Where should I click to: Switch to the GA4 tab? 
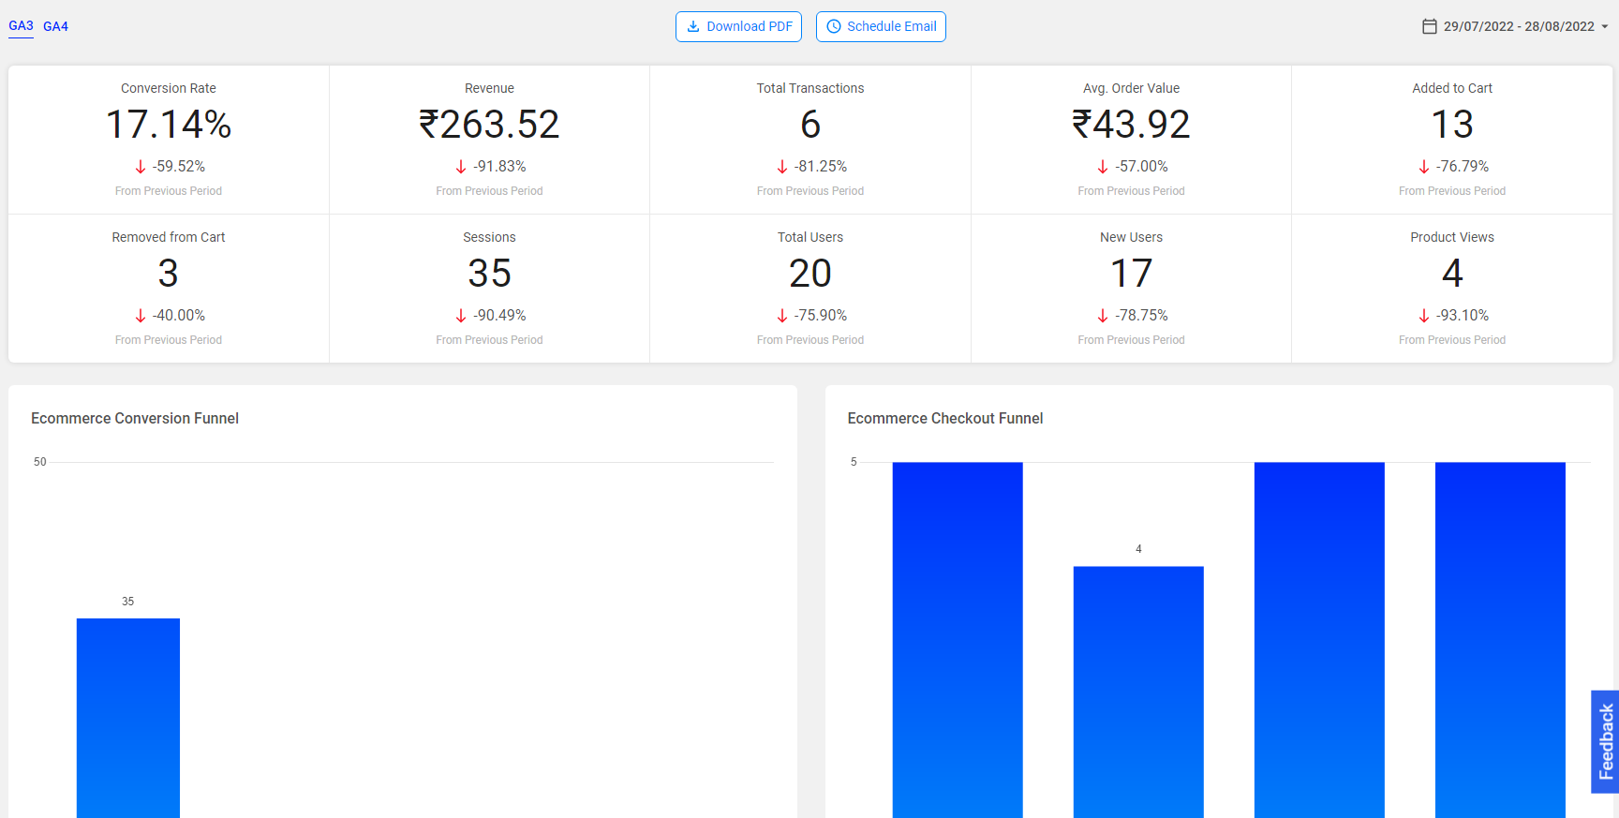[55, 26]
